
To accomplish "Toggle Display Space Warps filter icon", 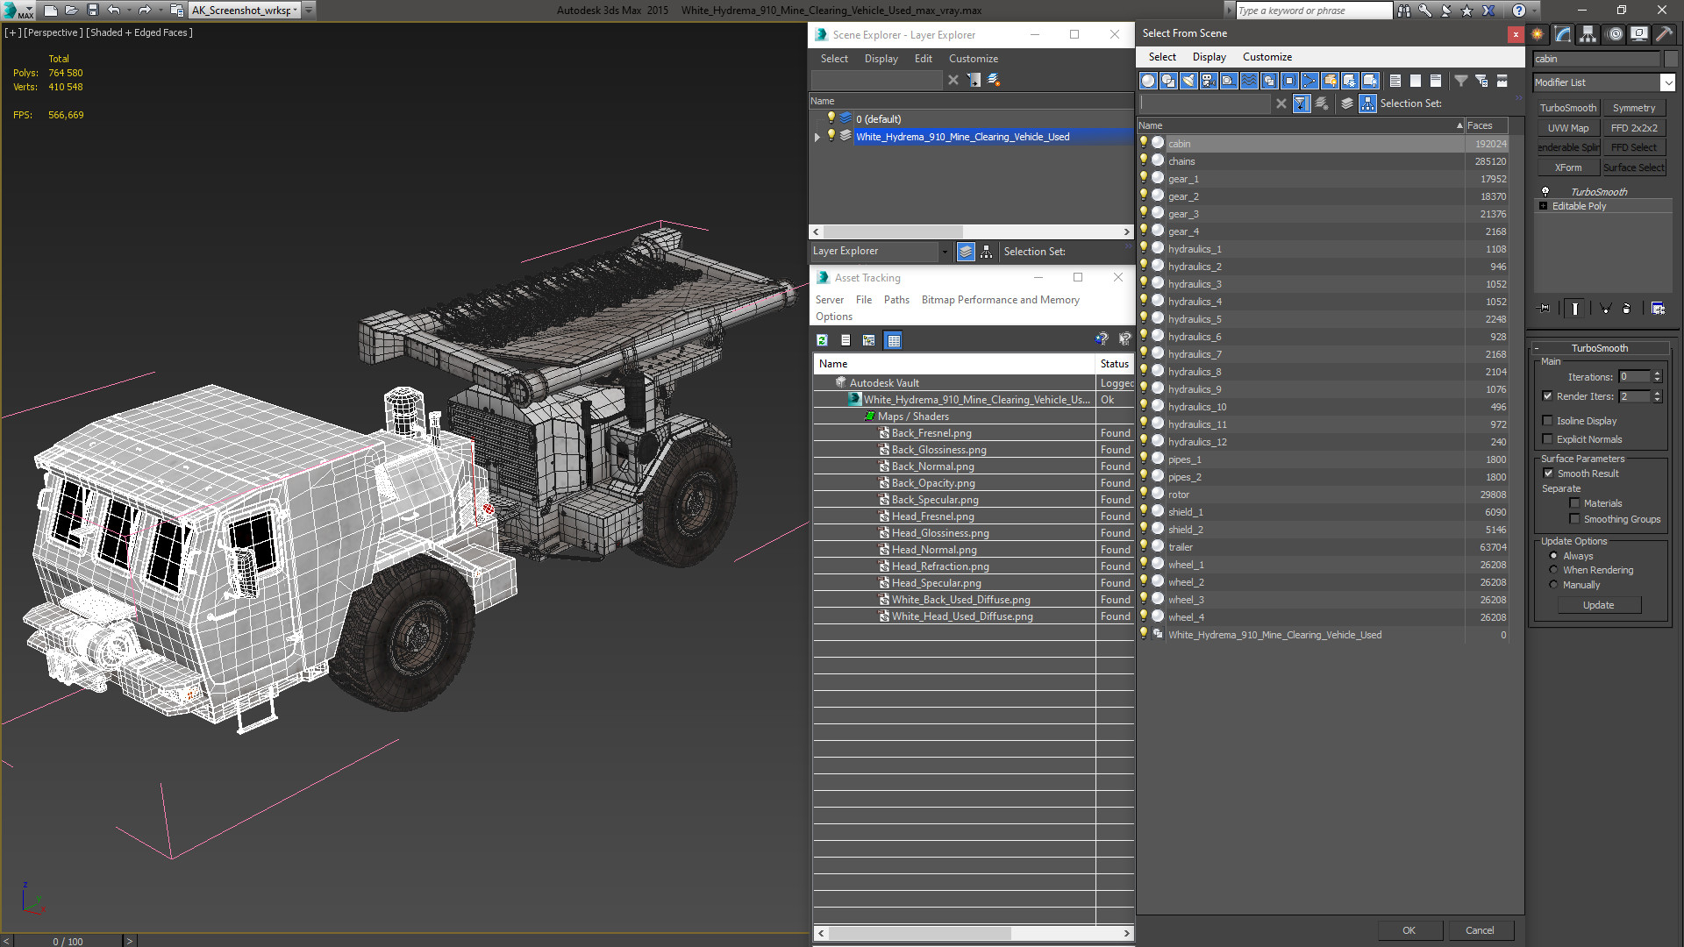I will click(1249, 81).
